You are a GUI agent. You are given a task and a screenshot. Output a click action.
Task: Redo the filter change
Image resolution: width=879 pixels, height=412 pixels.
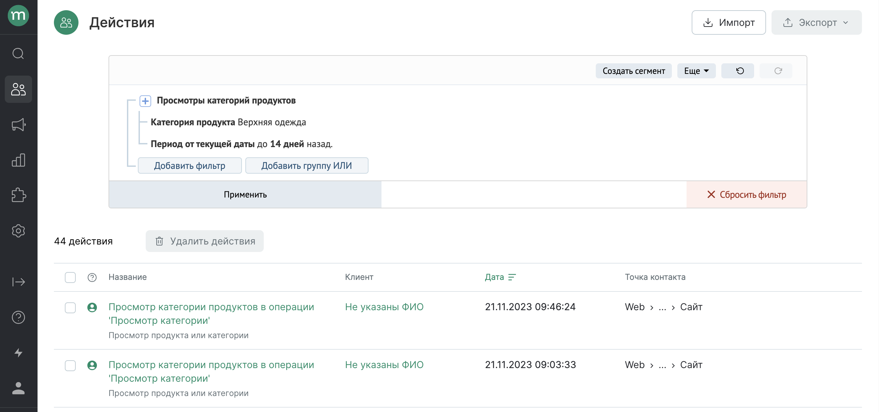(776, 71)
